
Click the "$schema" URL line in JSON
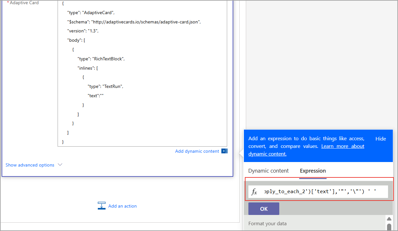(x=134, y=22)
